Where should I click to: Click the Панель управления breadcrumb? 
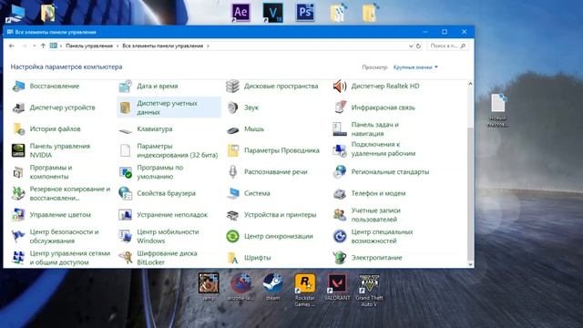[89, 46]
